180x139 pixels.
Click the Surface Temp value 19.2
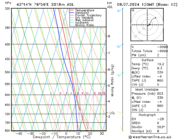click(161, 64)
